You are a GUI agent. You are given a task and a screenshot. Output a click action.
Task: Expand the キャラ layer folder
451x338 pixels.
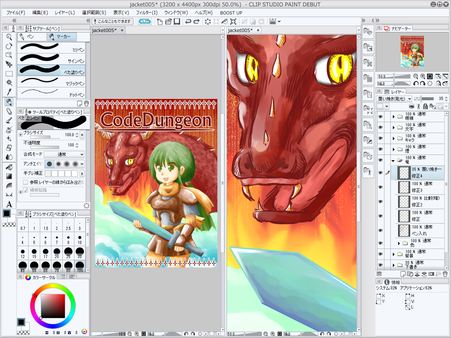tap(394, 138)
